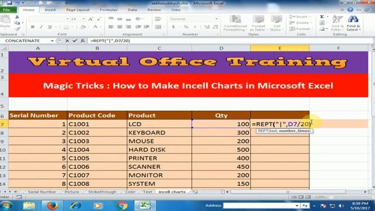Image resolution: width=375 pixels, height=211 pixels.
Task: Click the Borders icon
Action: tap(66, 27)
